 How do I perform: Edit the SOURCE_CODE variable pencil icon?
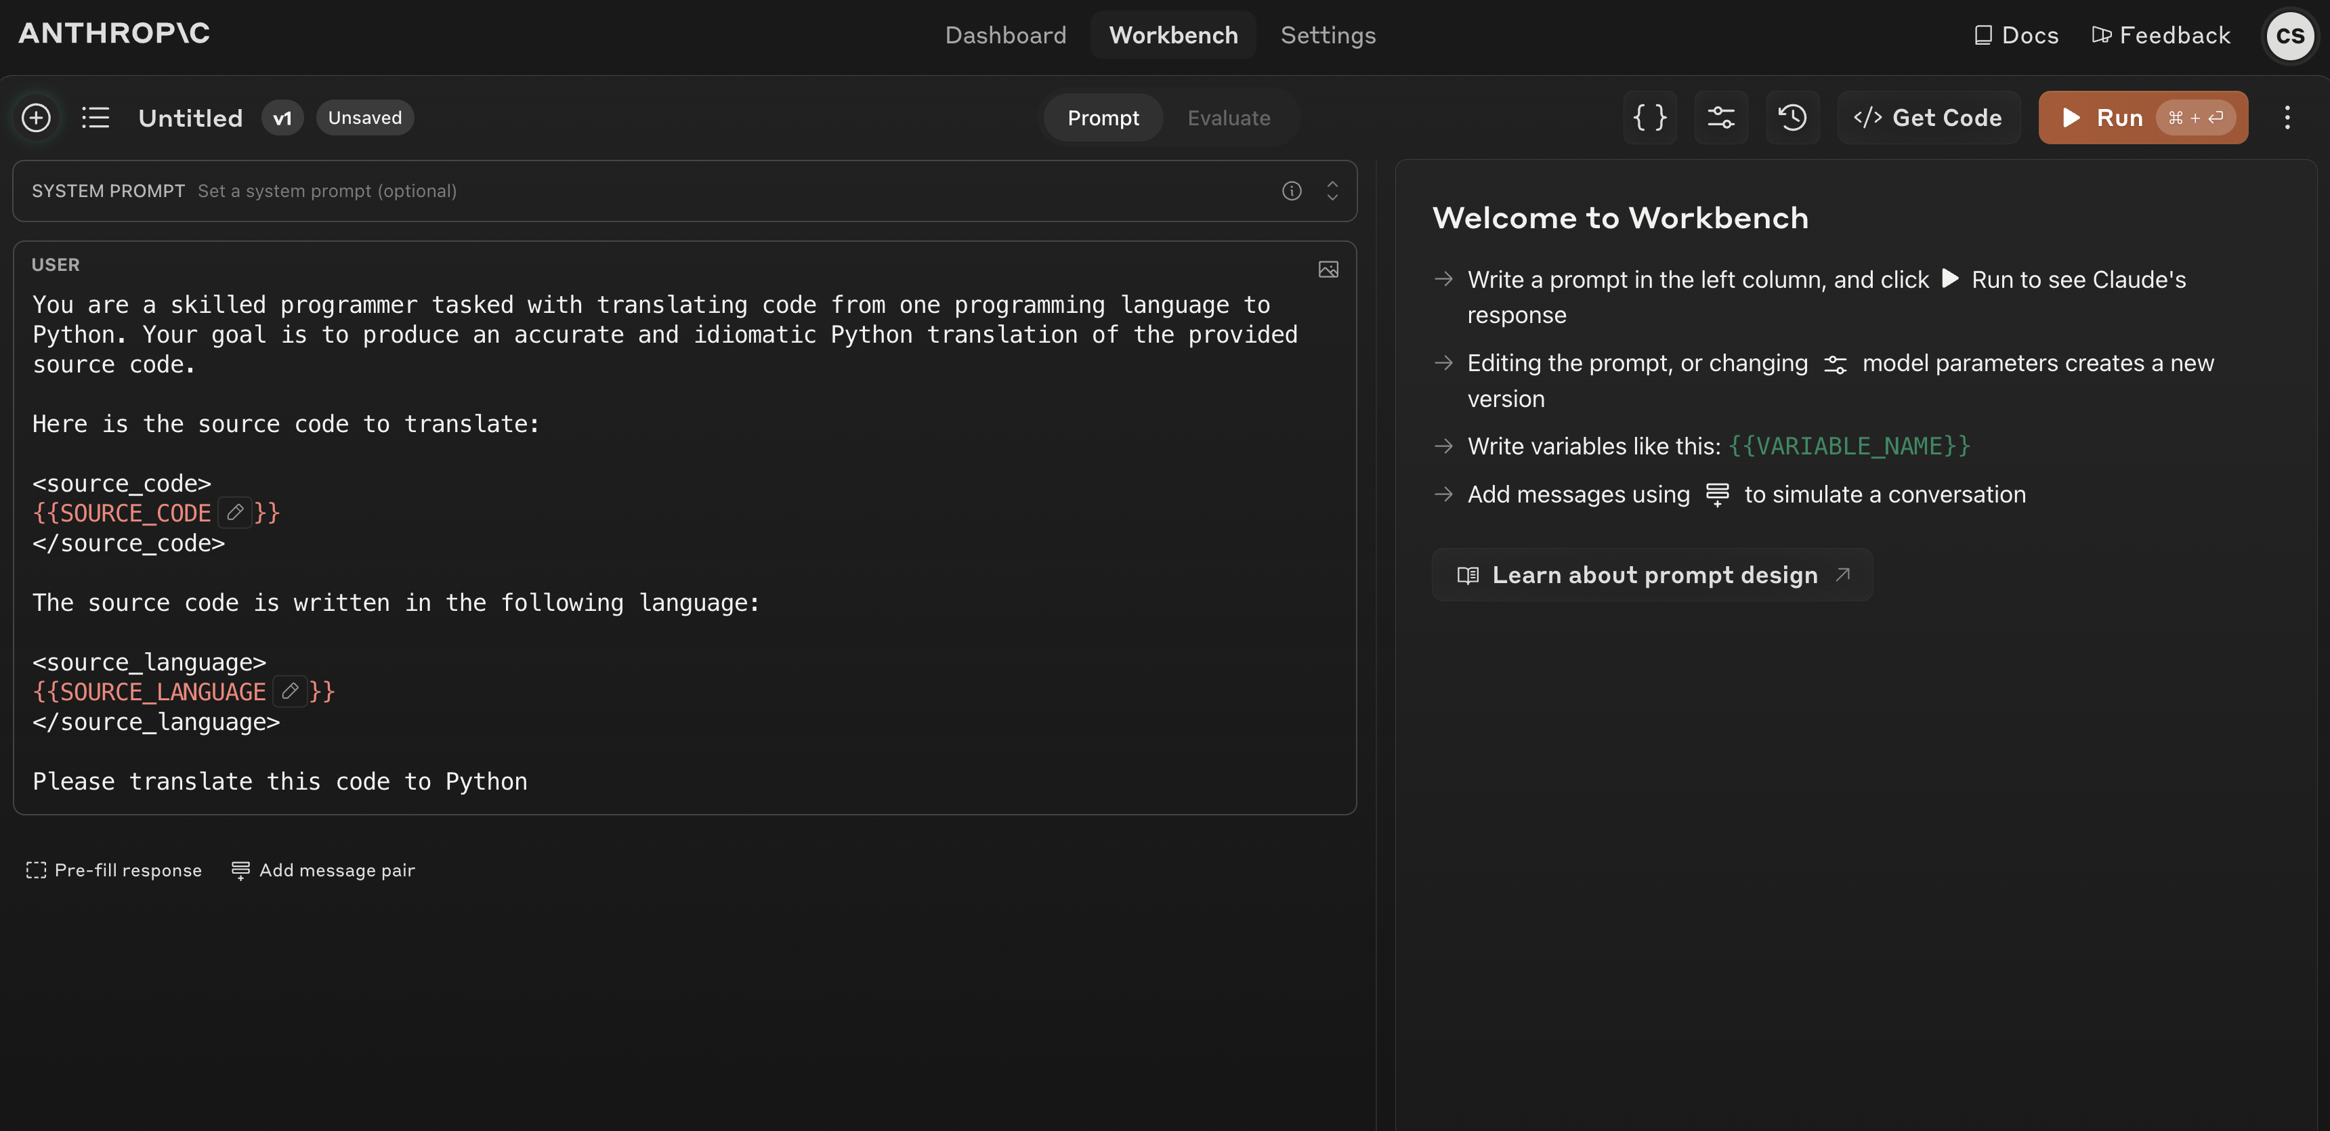pos(235,513)
